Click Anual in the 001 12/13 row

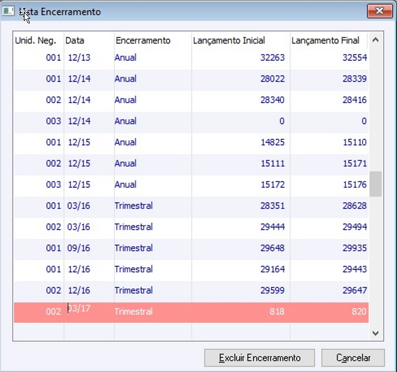pos(125,58)
